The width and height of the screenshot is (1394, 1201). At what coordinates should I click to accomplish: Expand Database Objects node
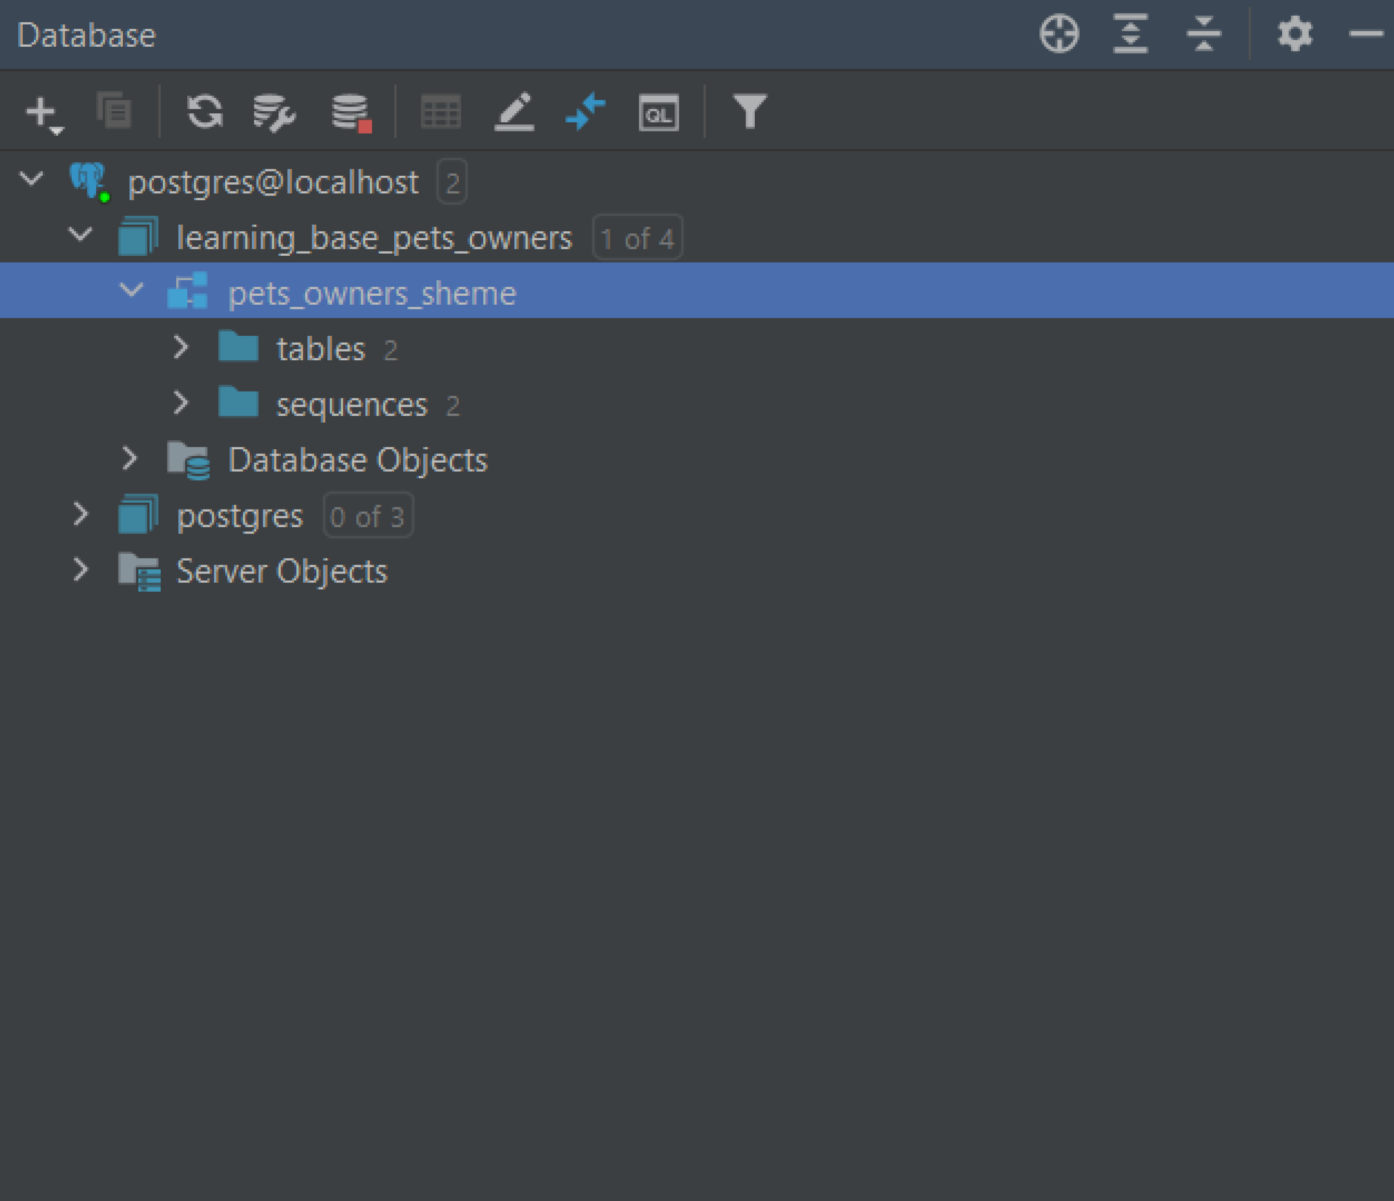tap(130, 459)
